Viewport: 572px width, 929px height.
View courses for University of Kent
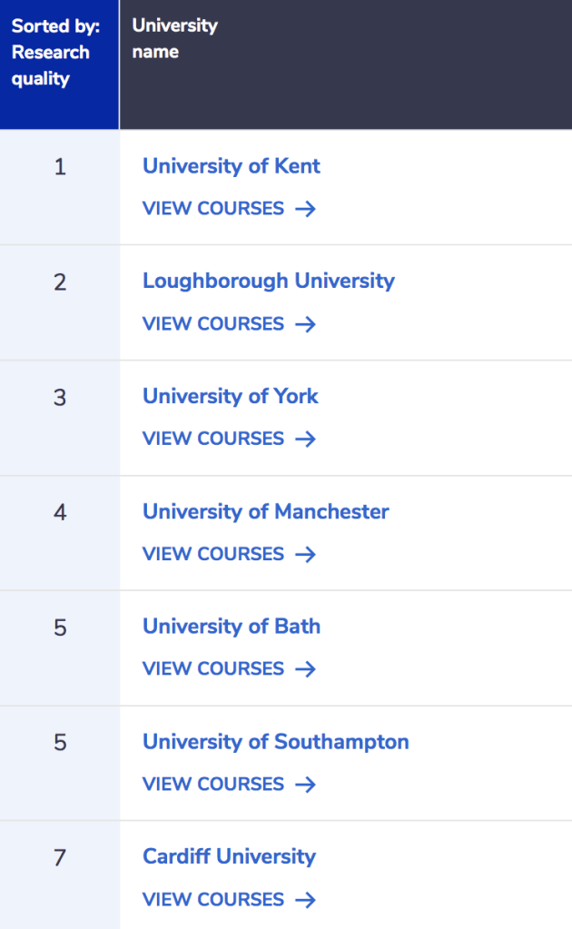tap(213, 209)
